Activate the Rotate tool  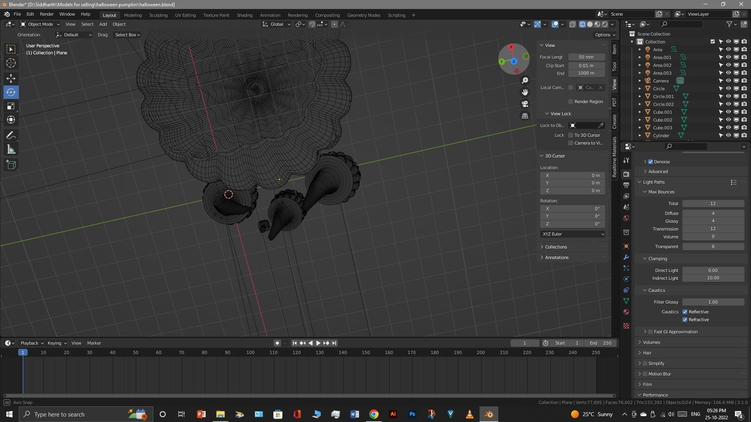(x=11, y=92)
